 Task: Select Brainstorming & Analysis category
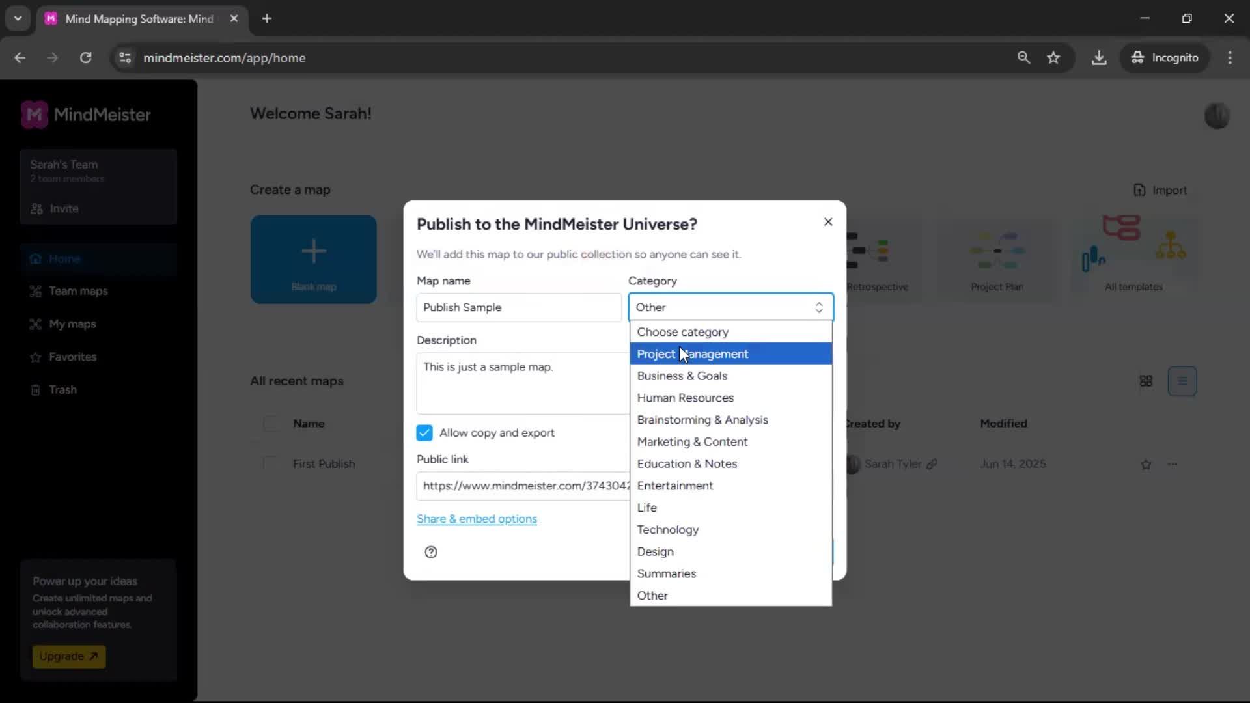(x=730, y=420)
